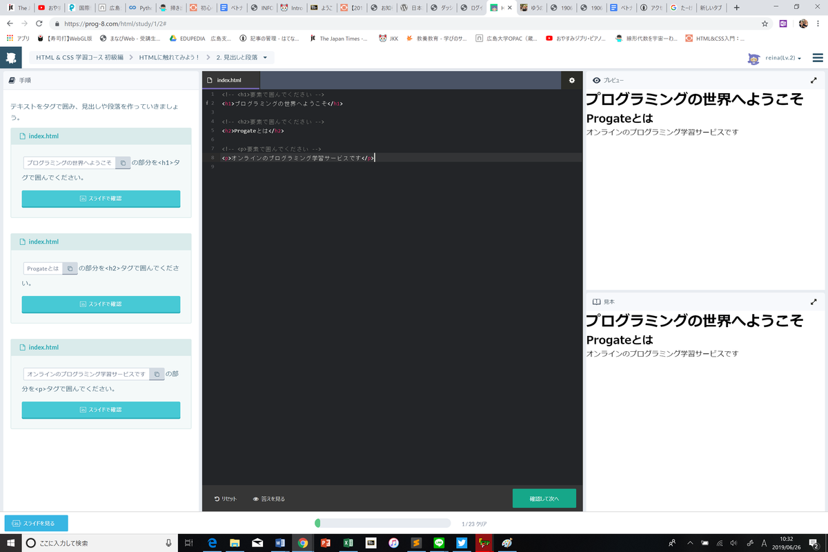The image size is (828, 552).
Task: Open the EDUPEDIA bookmark
Action: [200, 39]
